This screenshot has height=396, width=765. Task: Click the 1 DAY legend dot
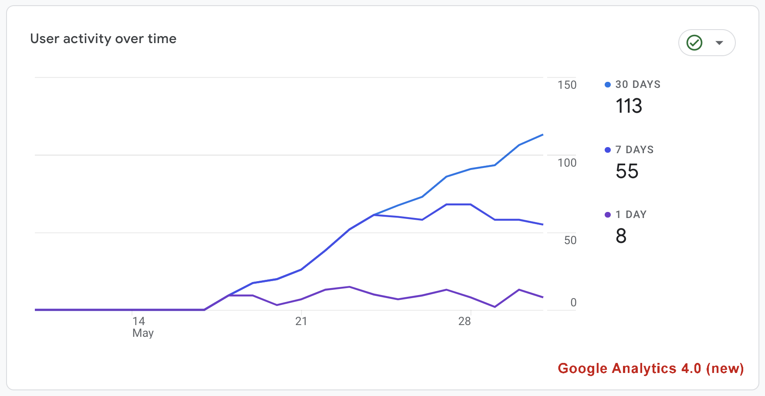pyautogui.click(x=608, y=215)
